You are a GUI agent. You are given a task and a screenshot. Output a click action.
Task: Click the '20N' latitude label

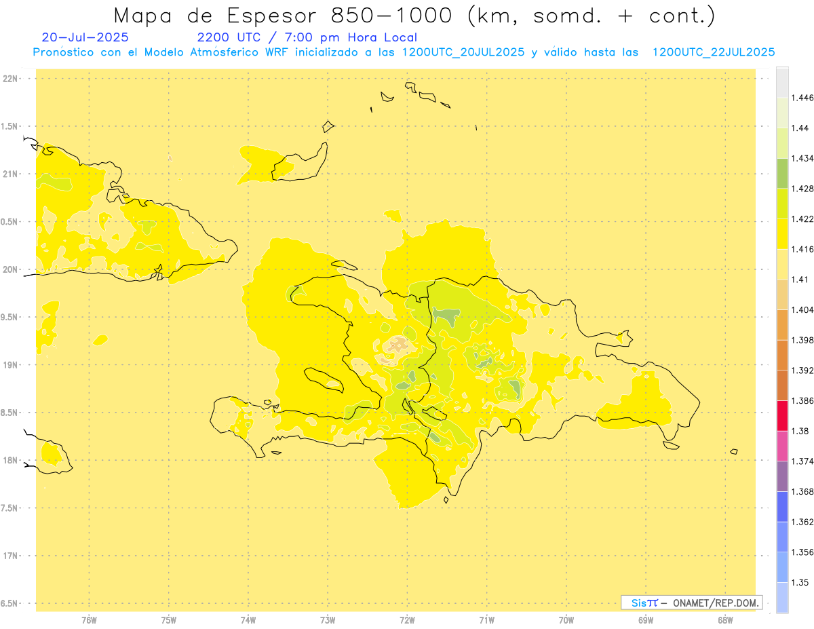pos(10,269)
